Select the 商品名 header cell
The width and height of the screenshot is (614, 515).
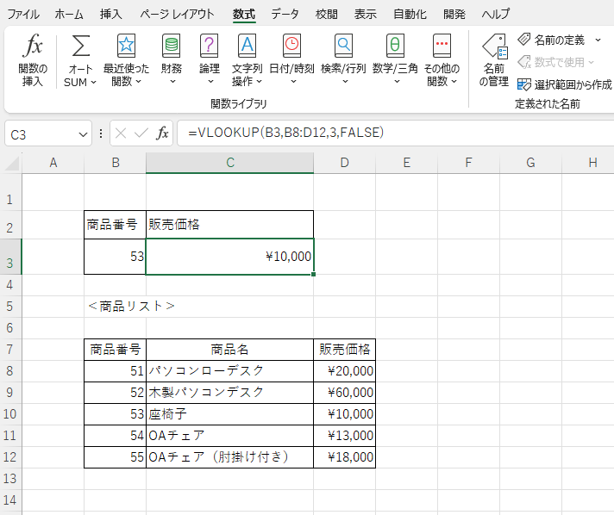click(230, 349)
